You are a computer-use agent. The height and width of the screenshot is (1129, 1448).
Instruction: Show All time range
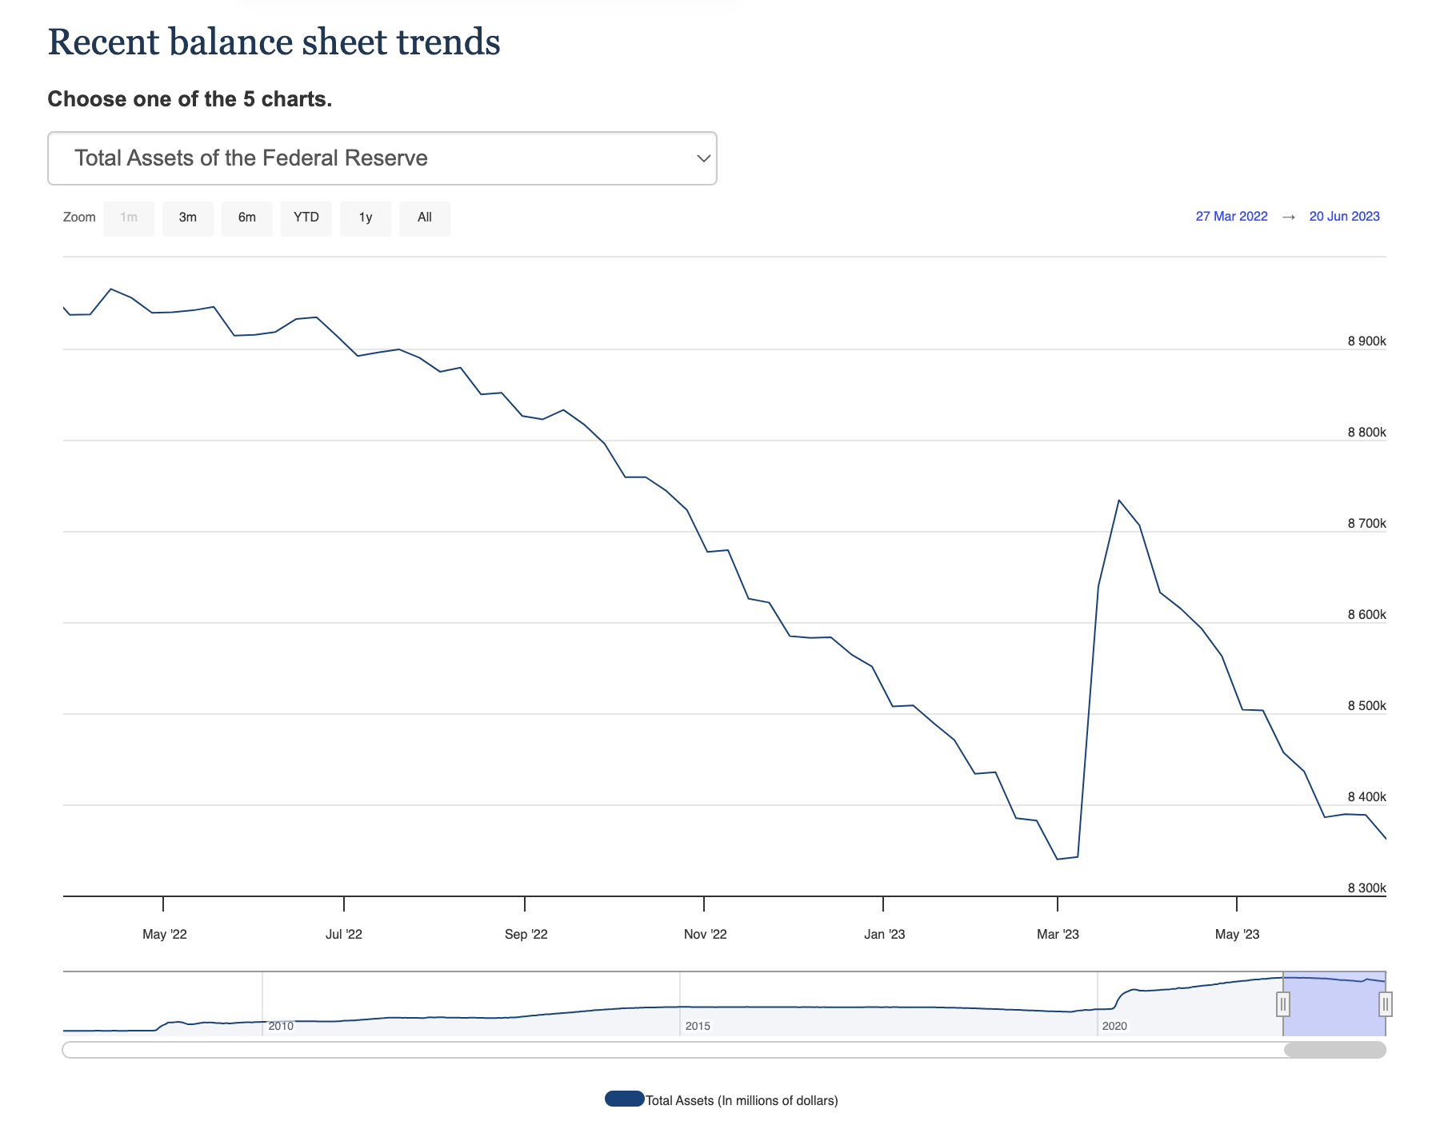click(x=425, y=217)
